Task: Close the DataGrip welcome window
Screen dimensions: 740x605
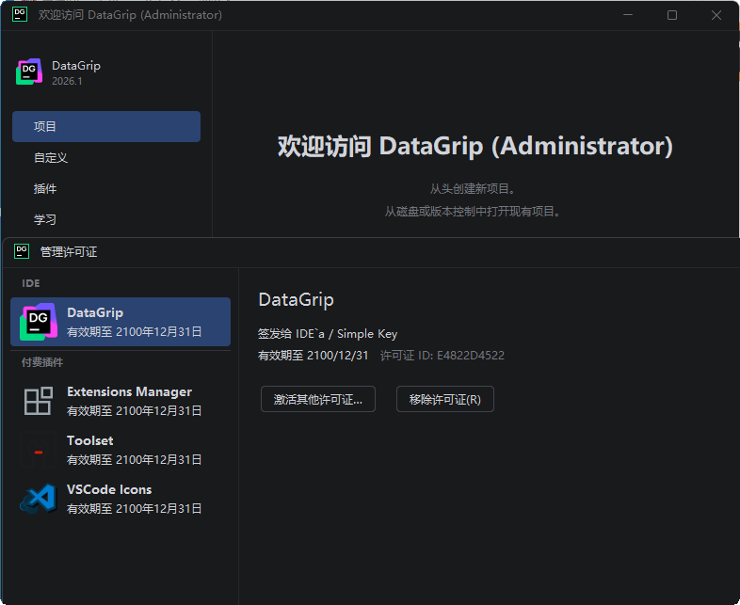Action: coord(716,15)
